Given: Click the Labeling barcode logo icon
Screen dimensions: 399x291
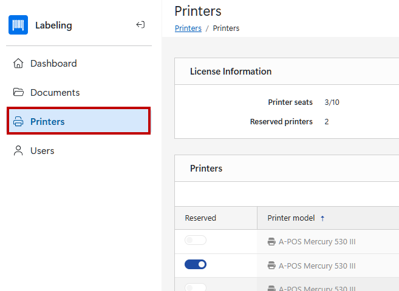Looking at the screenshot, I should click(18, 25).
